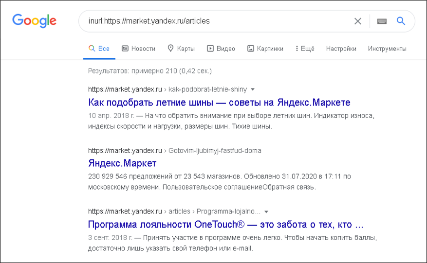Click the snippet beginning 230 929 546 предложений
427x263 pixels.
coord(220,182)
